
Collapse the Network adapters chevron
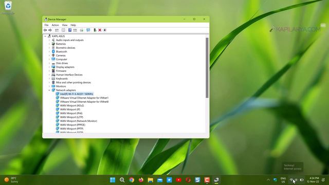click(49, 90)
